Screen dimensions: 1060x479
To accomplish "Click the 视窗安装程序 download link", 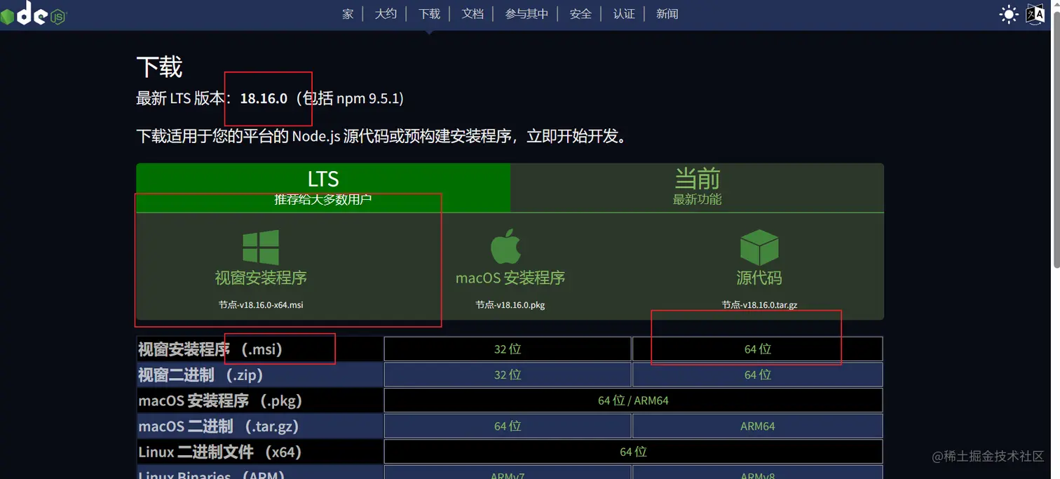I will coord(261,278).
